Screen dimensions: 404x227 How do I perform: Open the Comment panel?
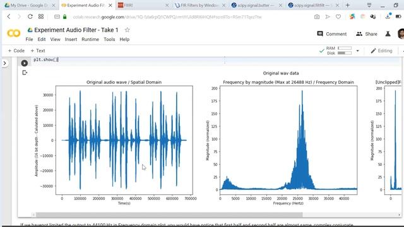coord(332,34)
